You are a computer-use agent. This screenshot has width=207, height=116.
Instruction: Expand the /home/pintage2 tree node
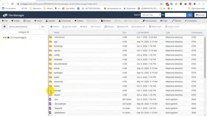(4, 38)
